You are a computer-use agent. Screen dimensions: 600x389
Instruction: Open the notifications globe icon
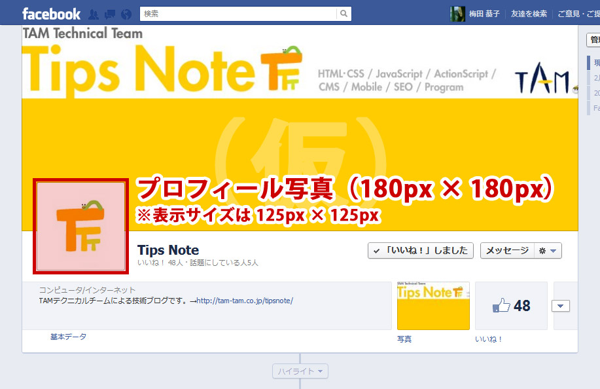click(x=126, y=14)
